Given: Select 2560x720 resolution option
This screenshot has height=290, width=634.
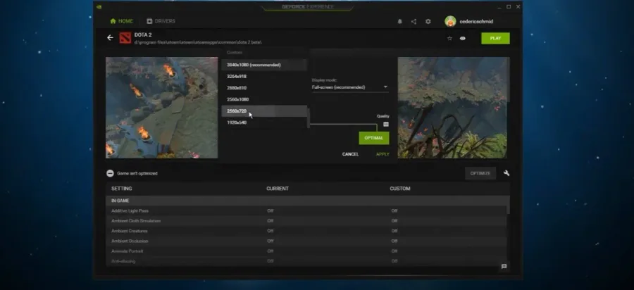Looking at the screenshot, I should tap(264, 111).
